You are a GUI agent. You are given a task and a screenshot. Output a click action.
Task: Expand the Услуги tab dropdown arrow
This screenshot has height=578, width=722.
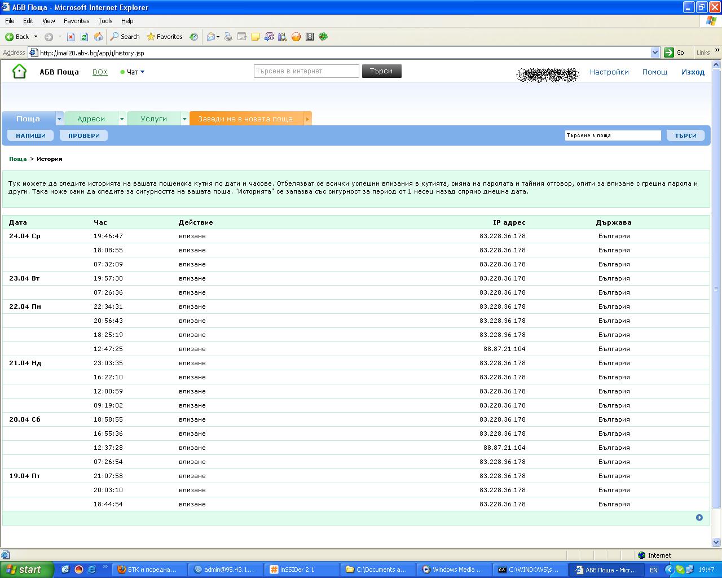click(184, 119)
